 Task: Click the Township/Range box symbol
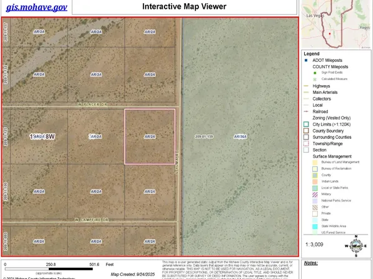306,143
